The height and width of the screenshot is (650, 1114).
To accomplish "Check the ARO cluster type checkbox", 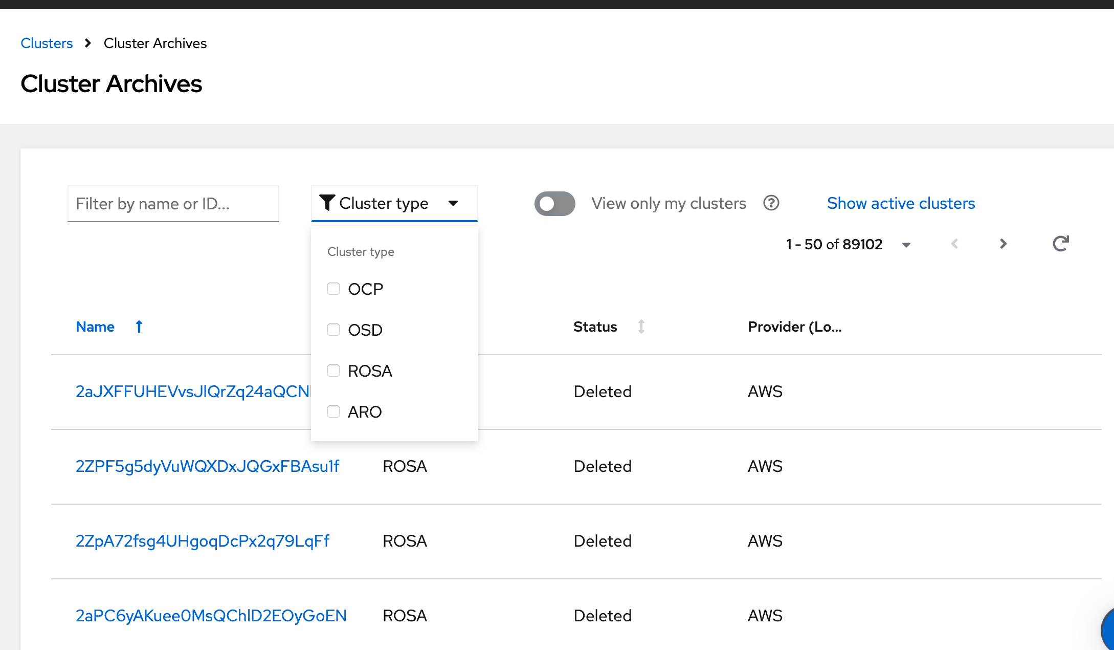I will (333, 411).
